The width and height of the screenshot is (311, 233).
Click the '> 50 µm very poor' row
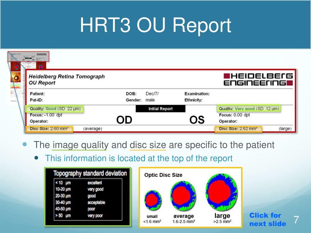pos(79,216)
